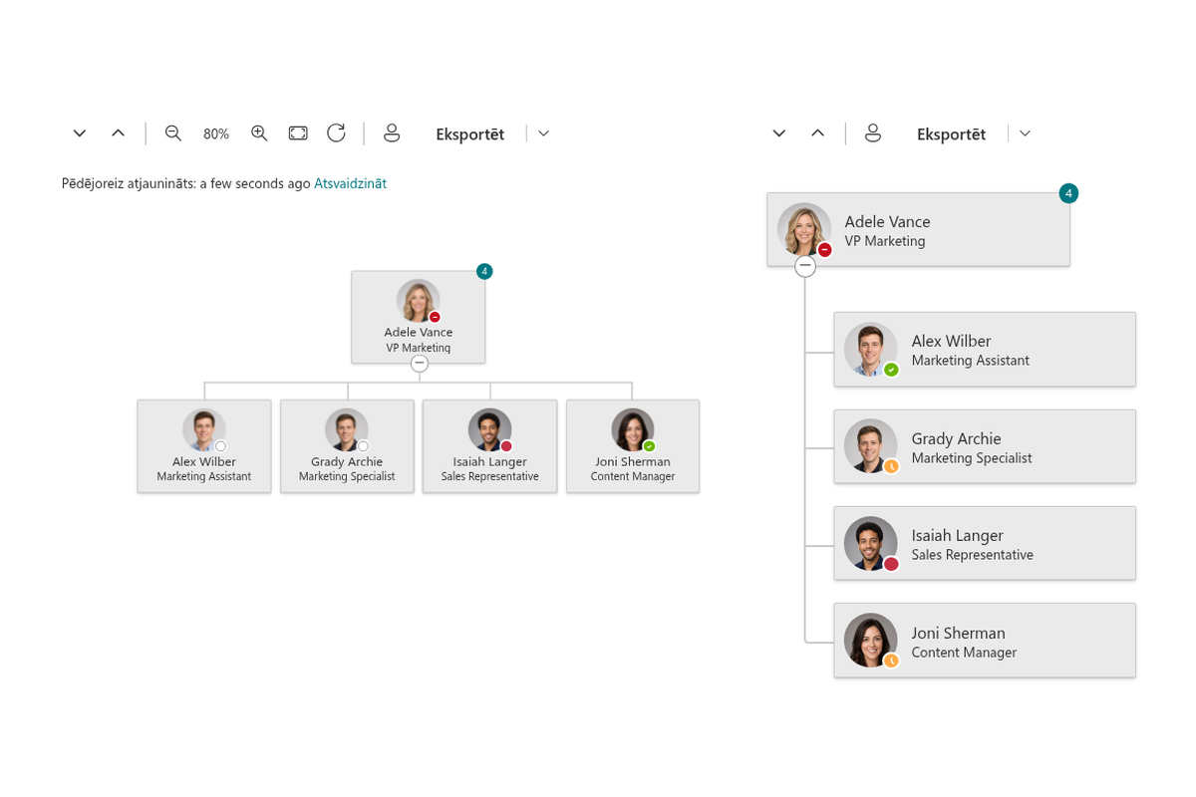
Task: Click orange away status on right Grady Archie
Action: (x=891, y=466)
